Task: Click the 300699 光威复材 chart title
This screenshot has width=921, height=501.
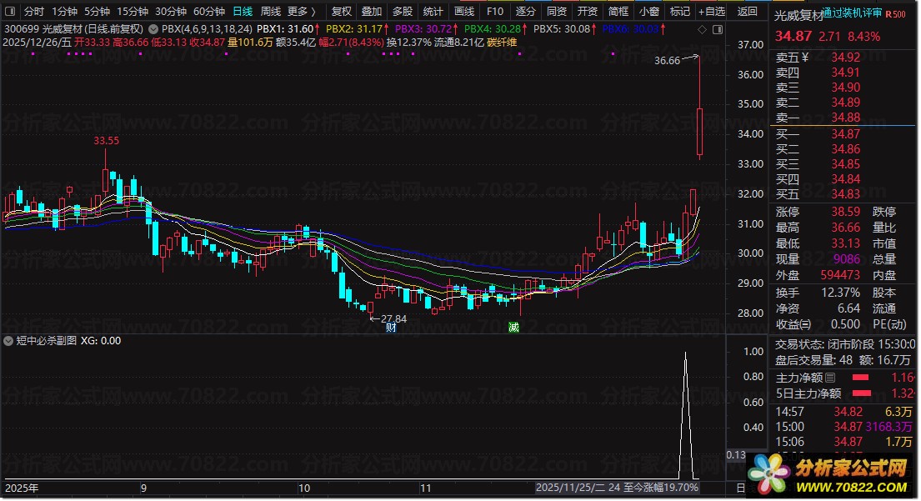Action: pyautogui.click(x=74, y=29)
